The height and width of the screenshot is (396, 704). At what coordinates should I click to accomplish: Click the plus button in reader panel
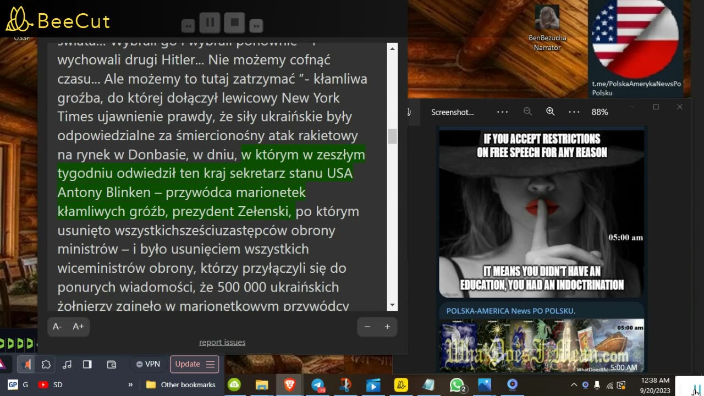pyautogui.click(x=387, y=327)
